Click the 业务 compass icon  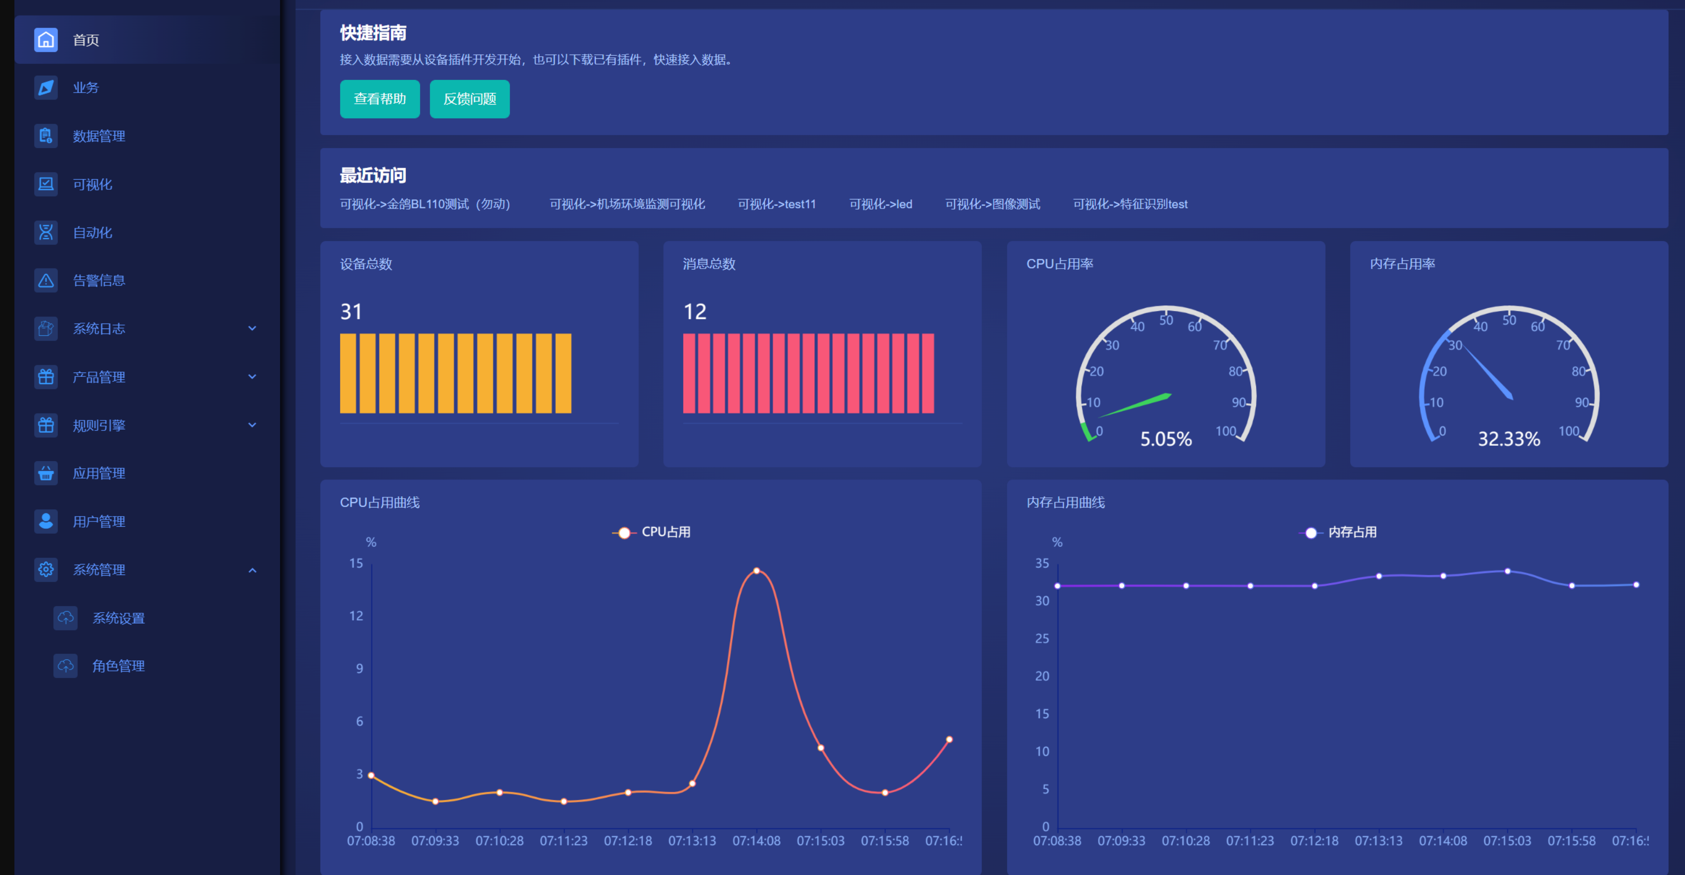coord(46,88)
